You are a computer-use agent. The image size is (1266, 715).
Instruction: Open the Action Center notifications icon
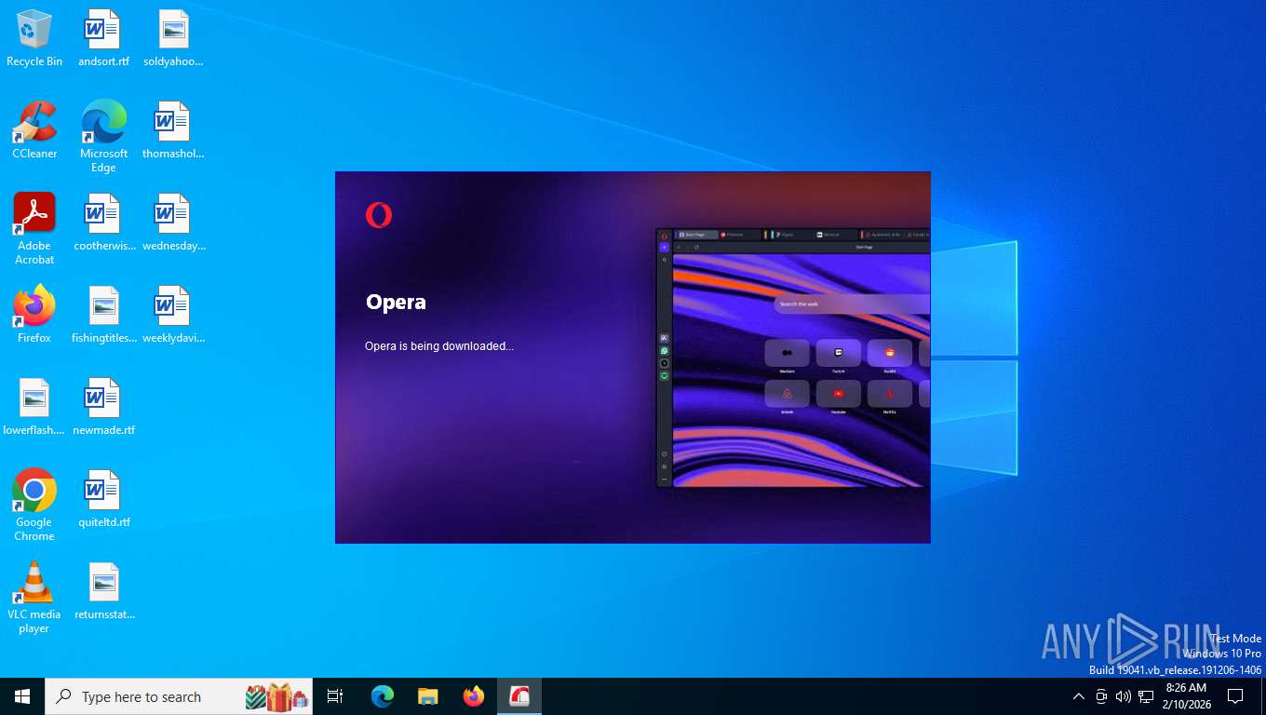click(x=1235, y=696)
